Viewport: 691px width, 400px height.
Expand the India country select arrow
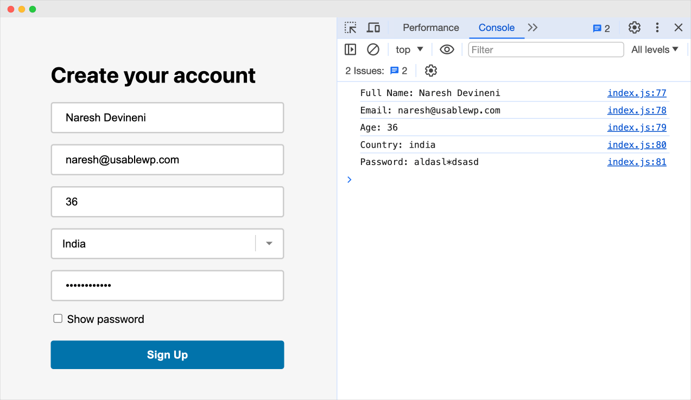pyautogui.click(x=269, y=244)
